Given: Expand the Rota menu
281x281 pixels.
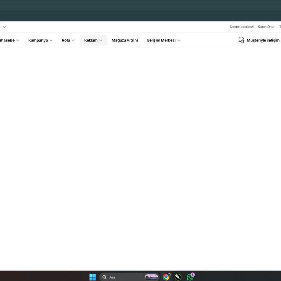Looking at the screenshot, I should [x=68, y=40].
